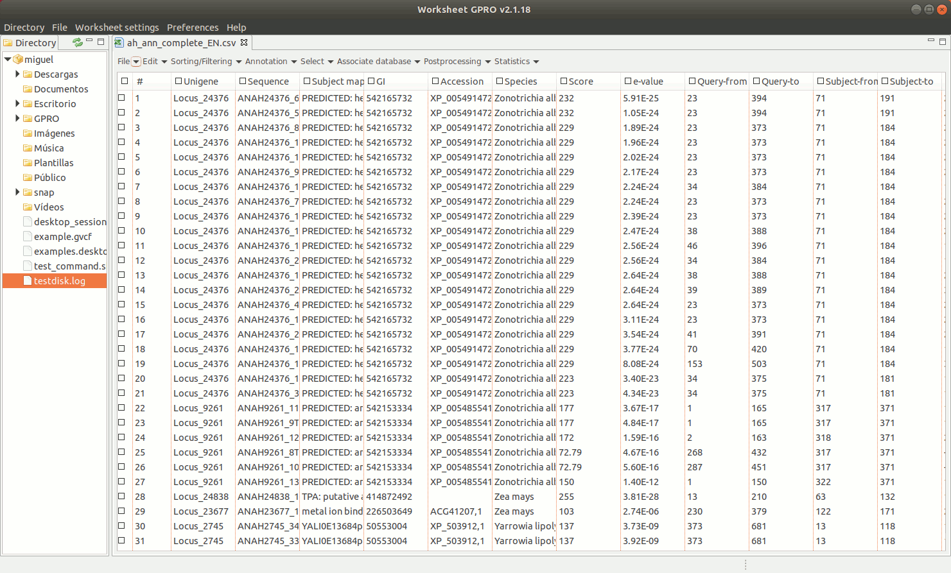The width and height of the screenshot is (951, 573).
Task: Maximize the Directory panel view
Action: pyautogui.click(x=101, y=42)
